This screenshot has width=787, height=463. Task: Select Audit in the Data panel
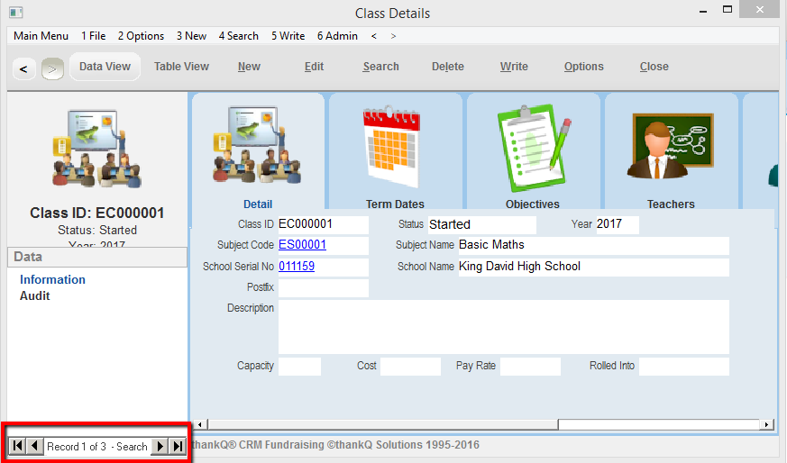pyautogui.click(x=35, y=295)
